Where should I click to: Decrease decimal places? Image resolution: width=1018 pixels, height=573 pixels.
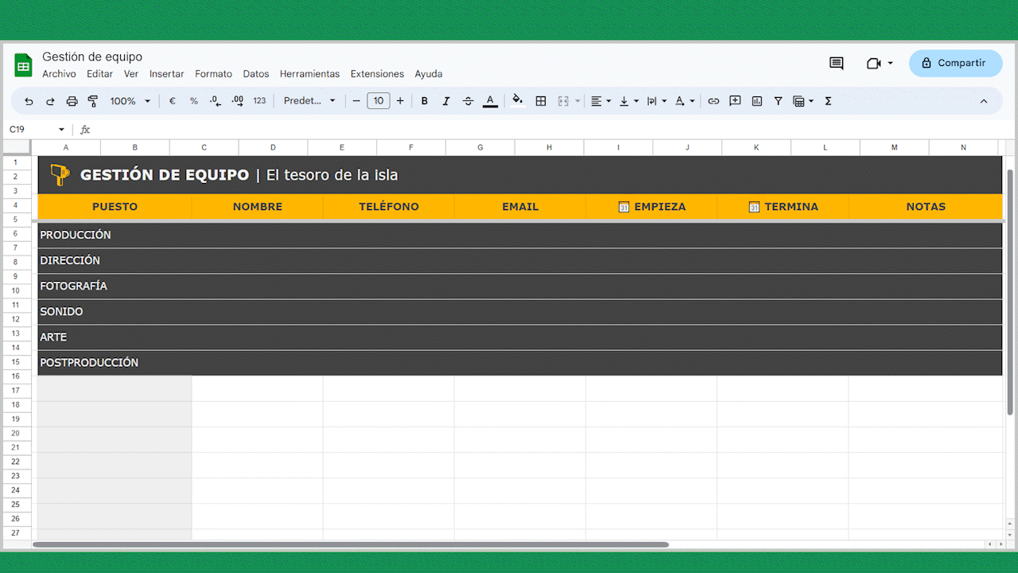[216, 101]
